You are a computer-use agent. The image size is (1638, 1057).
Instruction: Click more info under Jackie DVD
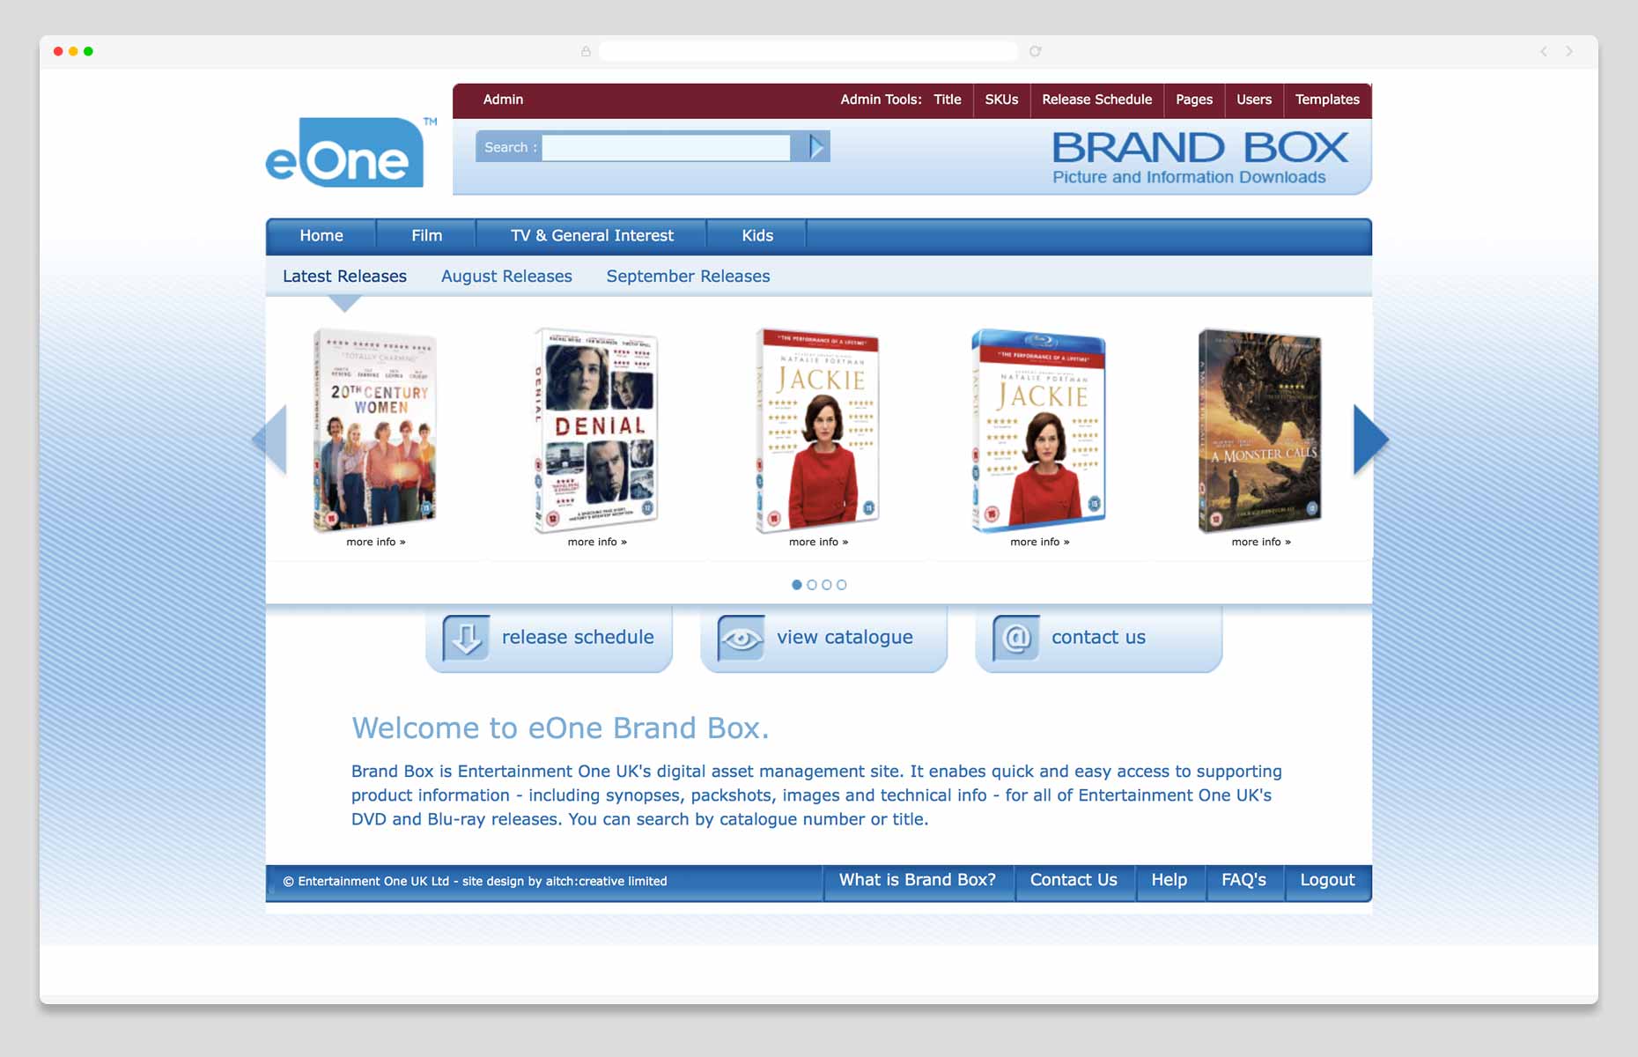tap(819, 542)
